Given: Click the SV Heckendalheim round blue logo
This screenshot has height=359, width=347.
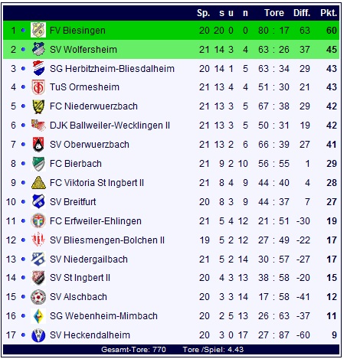Looking at the screenshot, I should click(x=38, y=335).
